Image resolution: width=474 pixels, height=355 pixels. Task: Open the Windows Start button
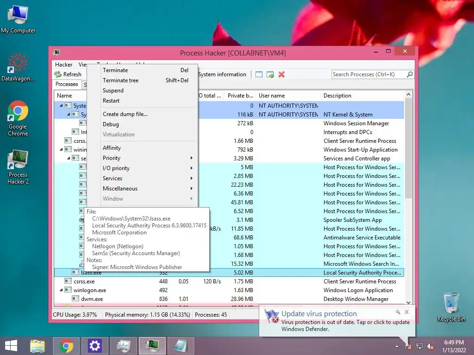click(11, 346)
